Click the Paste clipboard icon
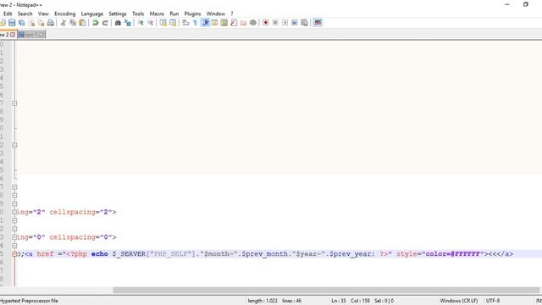This screenshot has width=542, height=305. (82, 23)
